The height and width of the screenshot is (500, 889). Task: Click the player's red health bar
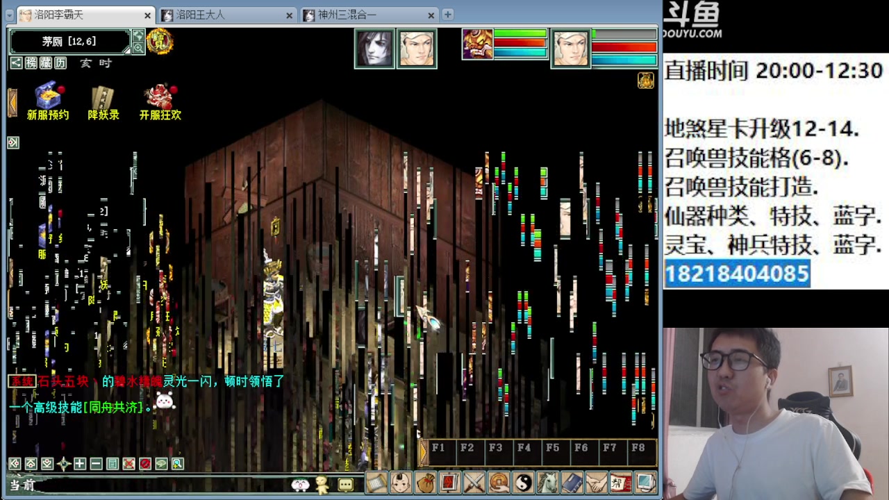tap(624, 47)
